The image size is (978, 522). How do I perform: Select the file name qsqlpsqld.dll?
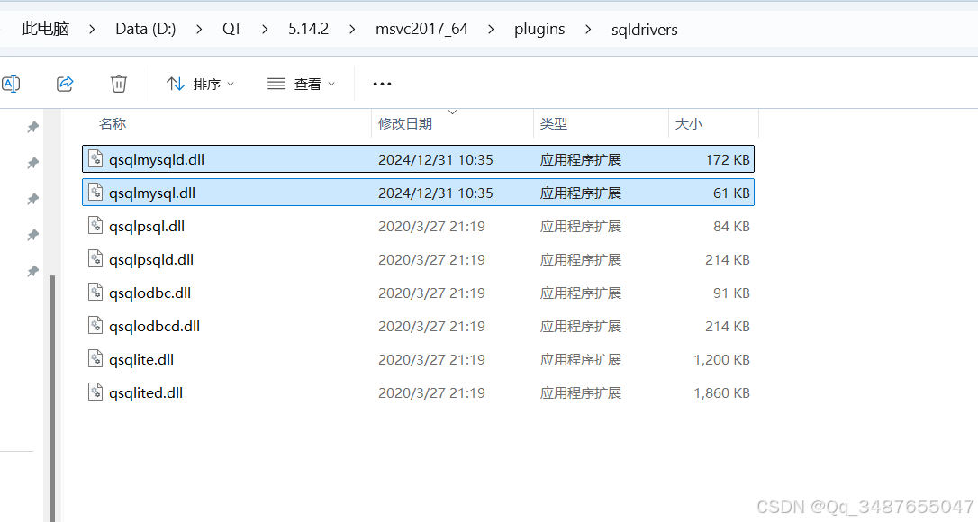pyautogui.click(x=151, y=259)
